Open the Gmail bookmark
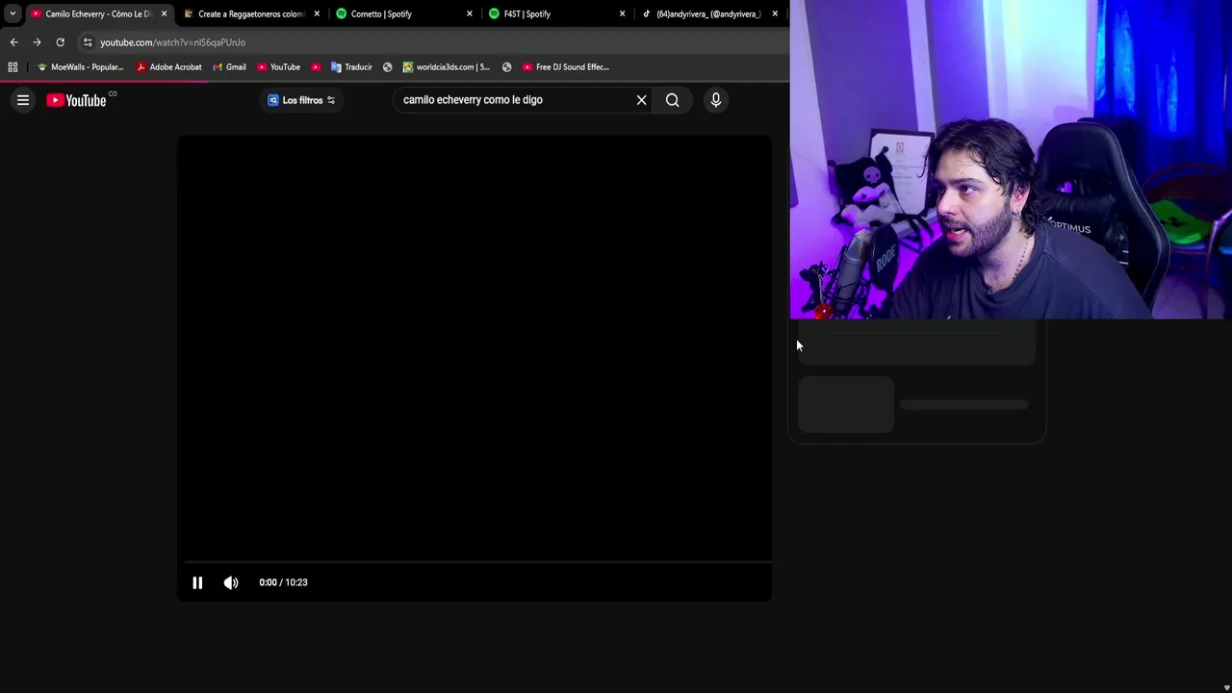The height and width of the screenshot is (693, 1232). [x=229, y=67]
